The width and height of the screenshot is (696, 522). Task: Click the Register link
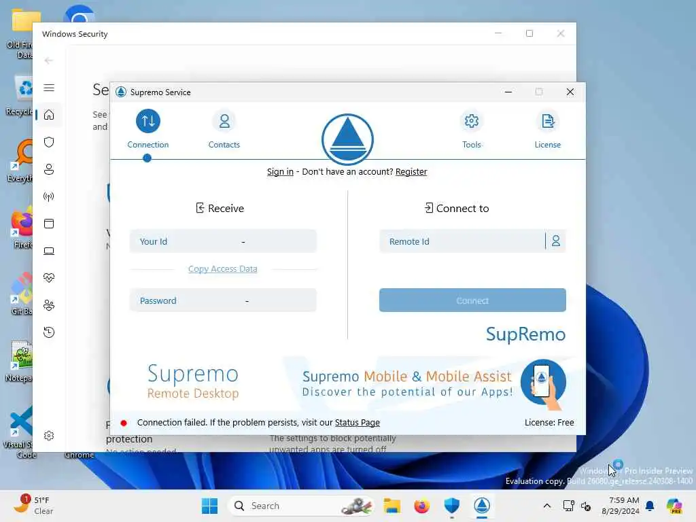click(411, 171)
